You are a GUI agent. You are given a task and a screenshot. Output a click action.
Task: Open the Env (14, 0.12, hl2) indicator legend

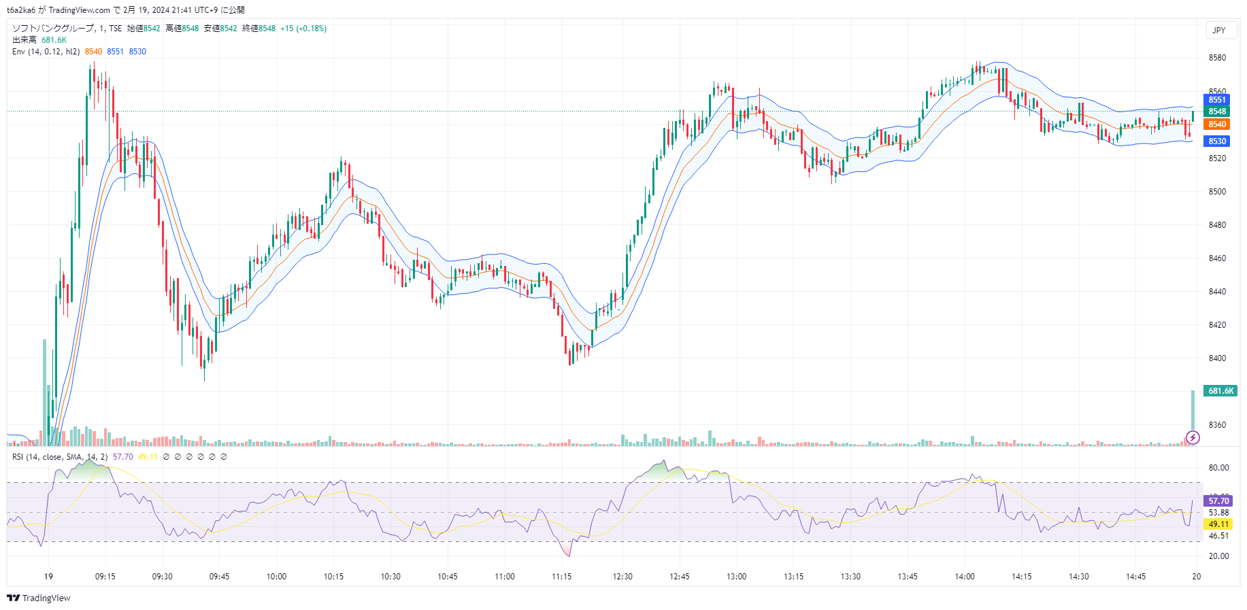(x=46, y=52)
